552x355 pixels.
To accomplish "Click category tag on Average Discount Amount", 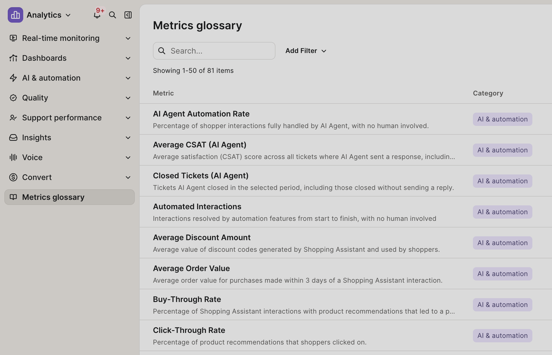I will point(502,243).
